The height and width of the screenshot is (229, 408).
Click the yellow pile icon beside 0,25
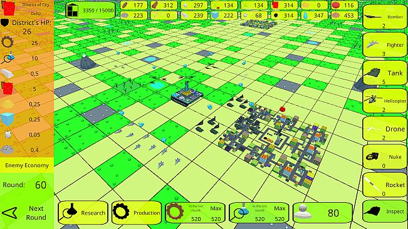(8, 104)
